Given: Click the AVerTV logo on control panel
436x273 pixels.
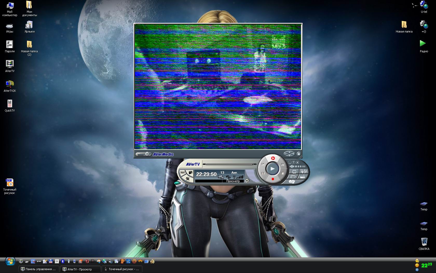Looking at the screenshot, I should (193, 164).
